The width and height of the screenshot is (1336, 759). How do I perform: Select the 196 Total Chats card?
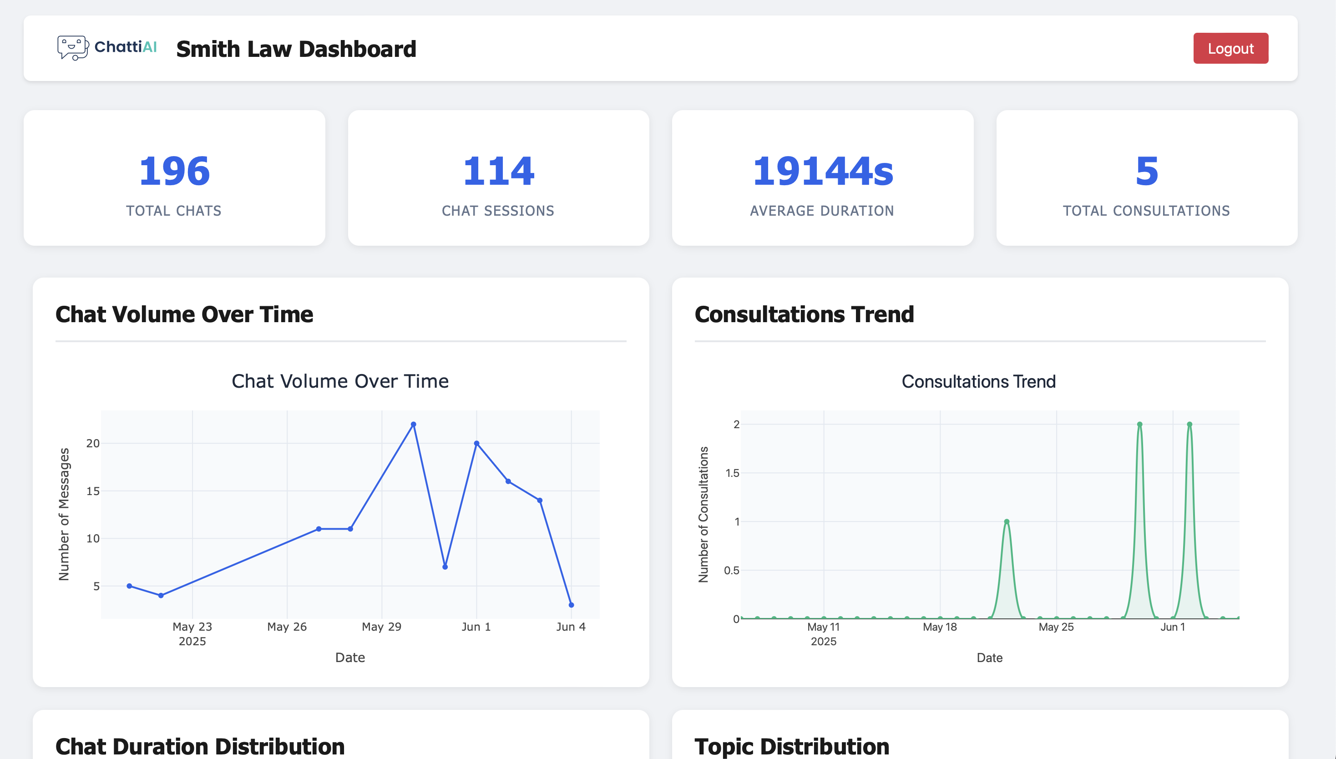(x=174, y=178)
